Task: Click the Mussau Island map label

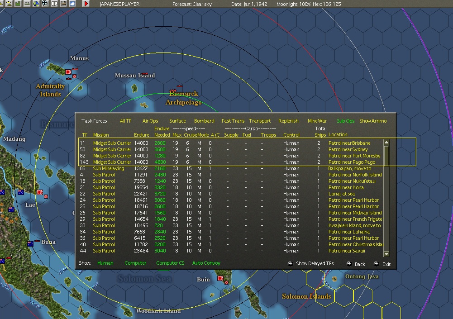Action: click(134, 76)
